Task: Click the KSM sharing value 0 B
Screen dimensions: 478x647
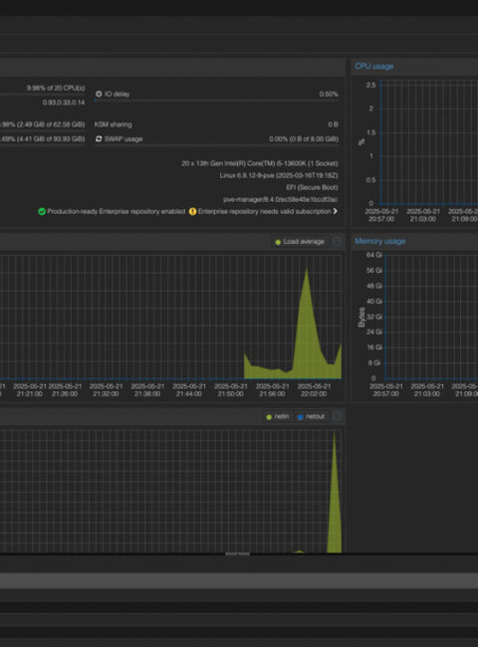Action: [x=334, y=124]
